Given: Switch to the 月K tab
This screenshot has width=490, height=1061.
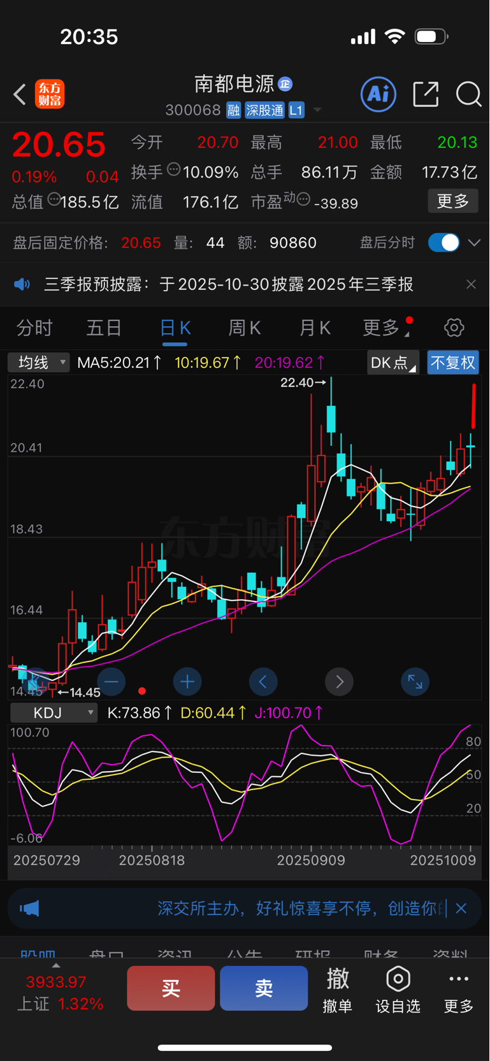Looking at the screenshot, I should point(315,328).
